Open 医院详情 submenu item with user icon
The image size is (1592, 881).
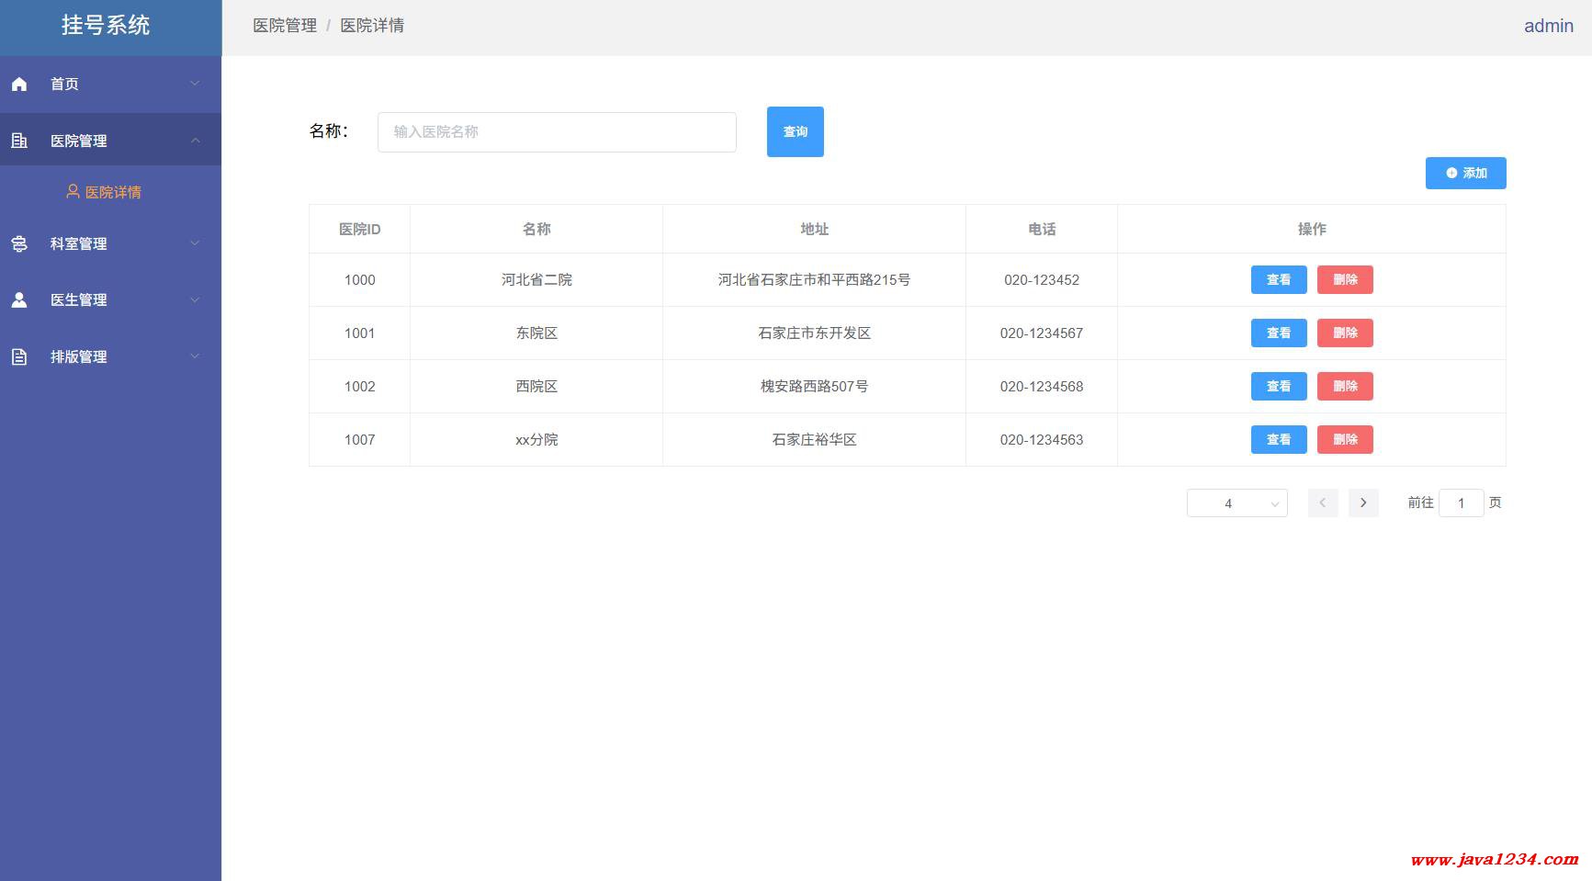104,192
